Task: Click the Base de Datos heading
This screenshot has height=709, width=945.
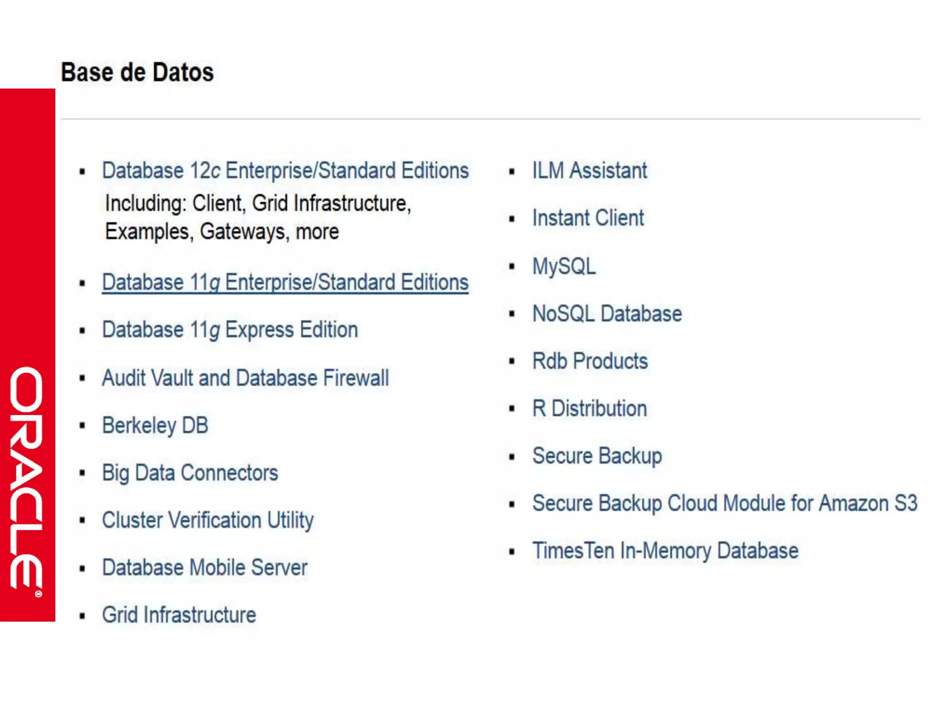Action: pyautogui.click(x=138, y=72)
